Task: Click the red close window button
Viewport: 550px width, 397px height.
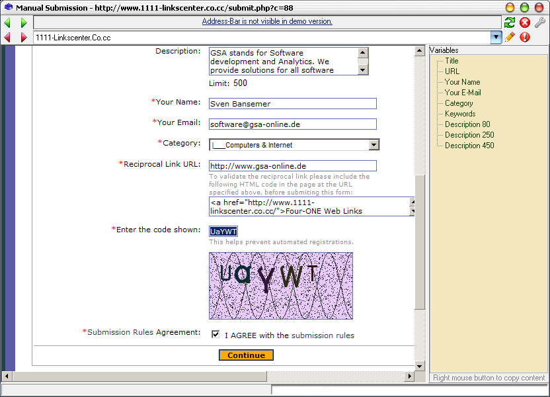Action: 539,7
